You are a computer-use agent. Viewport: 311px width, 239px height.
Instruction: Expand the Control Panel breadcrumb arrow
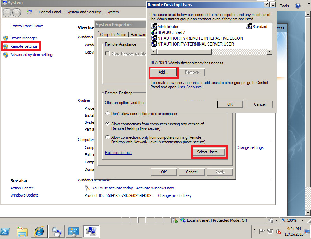64,12
